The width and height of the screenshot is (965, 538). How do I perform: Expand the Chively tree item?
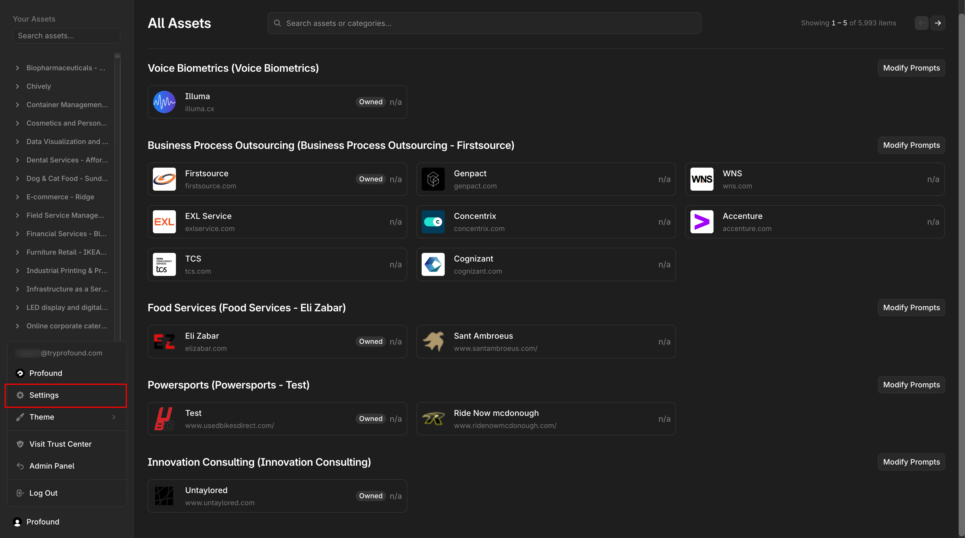click(x=17, y=86)
